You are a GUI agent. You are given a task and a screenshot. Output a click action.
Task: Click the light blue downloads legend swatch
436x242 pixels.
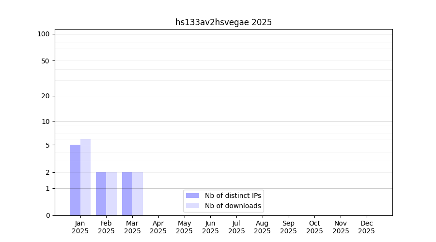pos(192,206)
